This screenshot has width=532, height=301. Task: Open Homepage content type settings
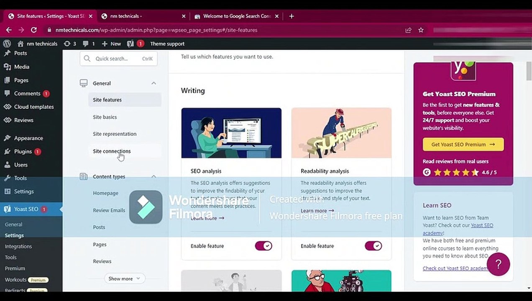click(105, 193)
